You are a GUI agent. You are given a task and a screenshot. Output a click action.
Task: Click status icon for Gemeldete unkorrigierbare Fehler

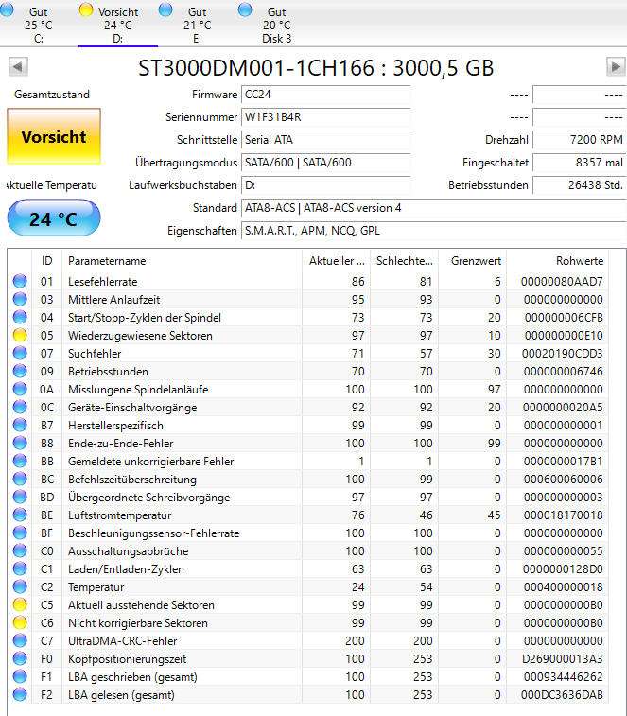point(20,461)
